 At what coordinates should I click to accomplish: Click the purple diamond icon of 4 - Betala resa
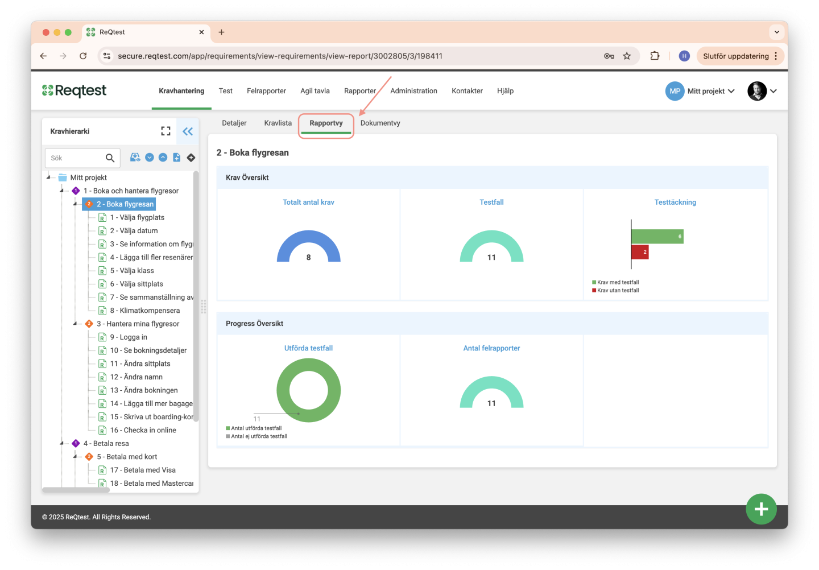[x=76, y=443]
